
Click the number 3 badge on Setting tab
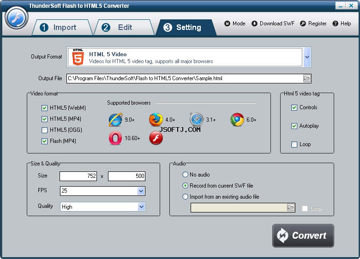click(168, 28)
